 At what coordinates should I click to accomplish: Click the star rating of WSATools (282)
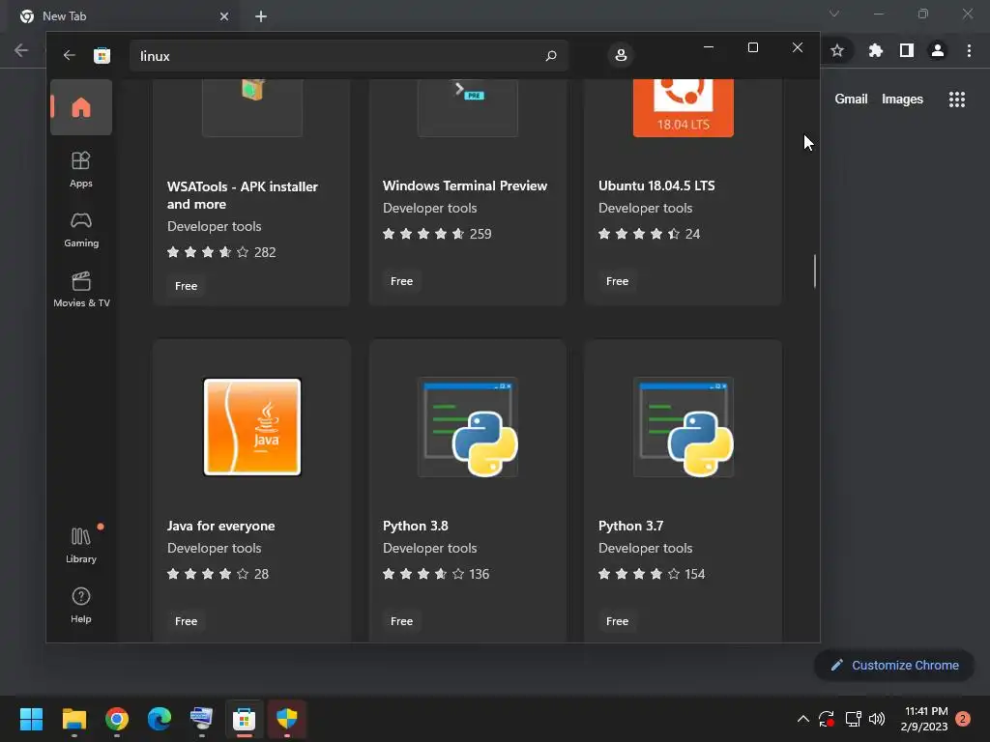coord(221,252)
